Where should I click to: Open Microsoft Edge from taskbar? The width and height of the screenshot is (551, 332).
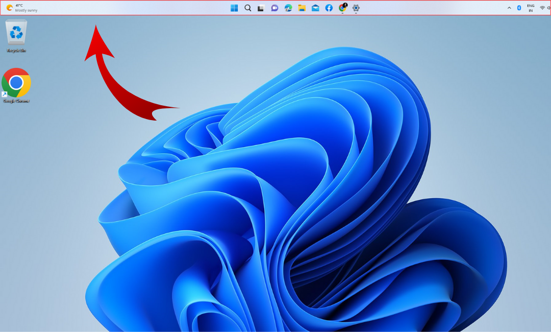288,8
